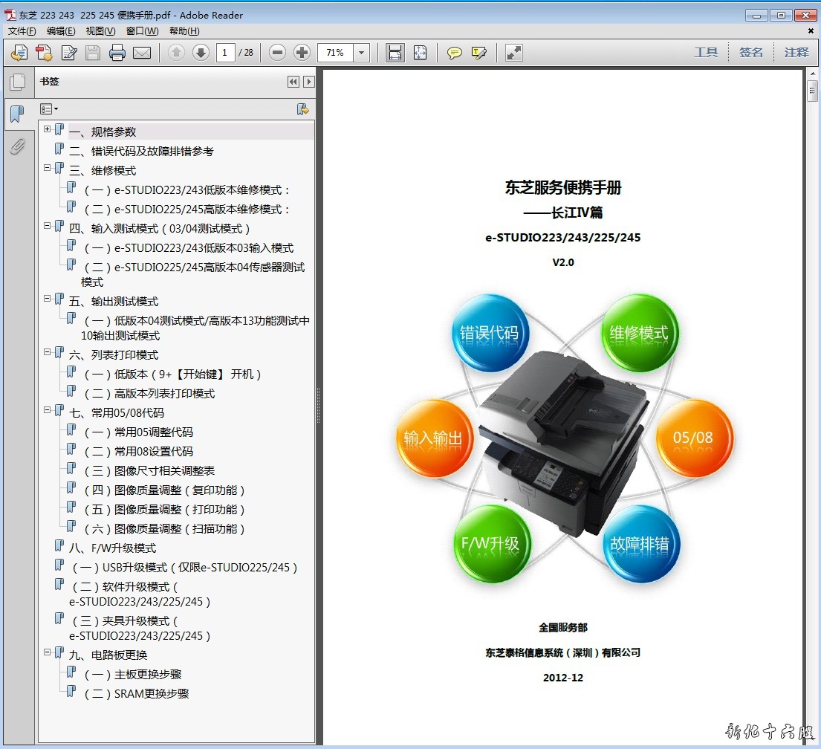
Task: Show the page thumbnails panel
Action: (x=16, y=82)
